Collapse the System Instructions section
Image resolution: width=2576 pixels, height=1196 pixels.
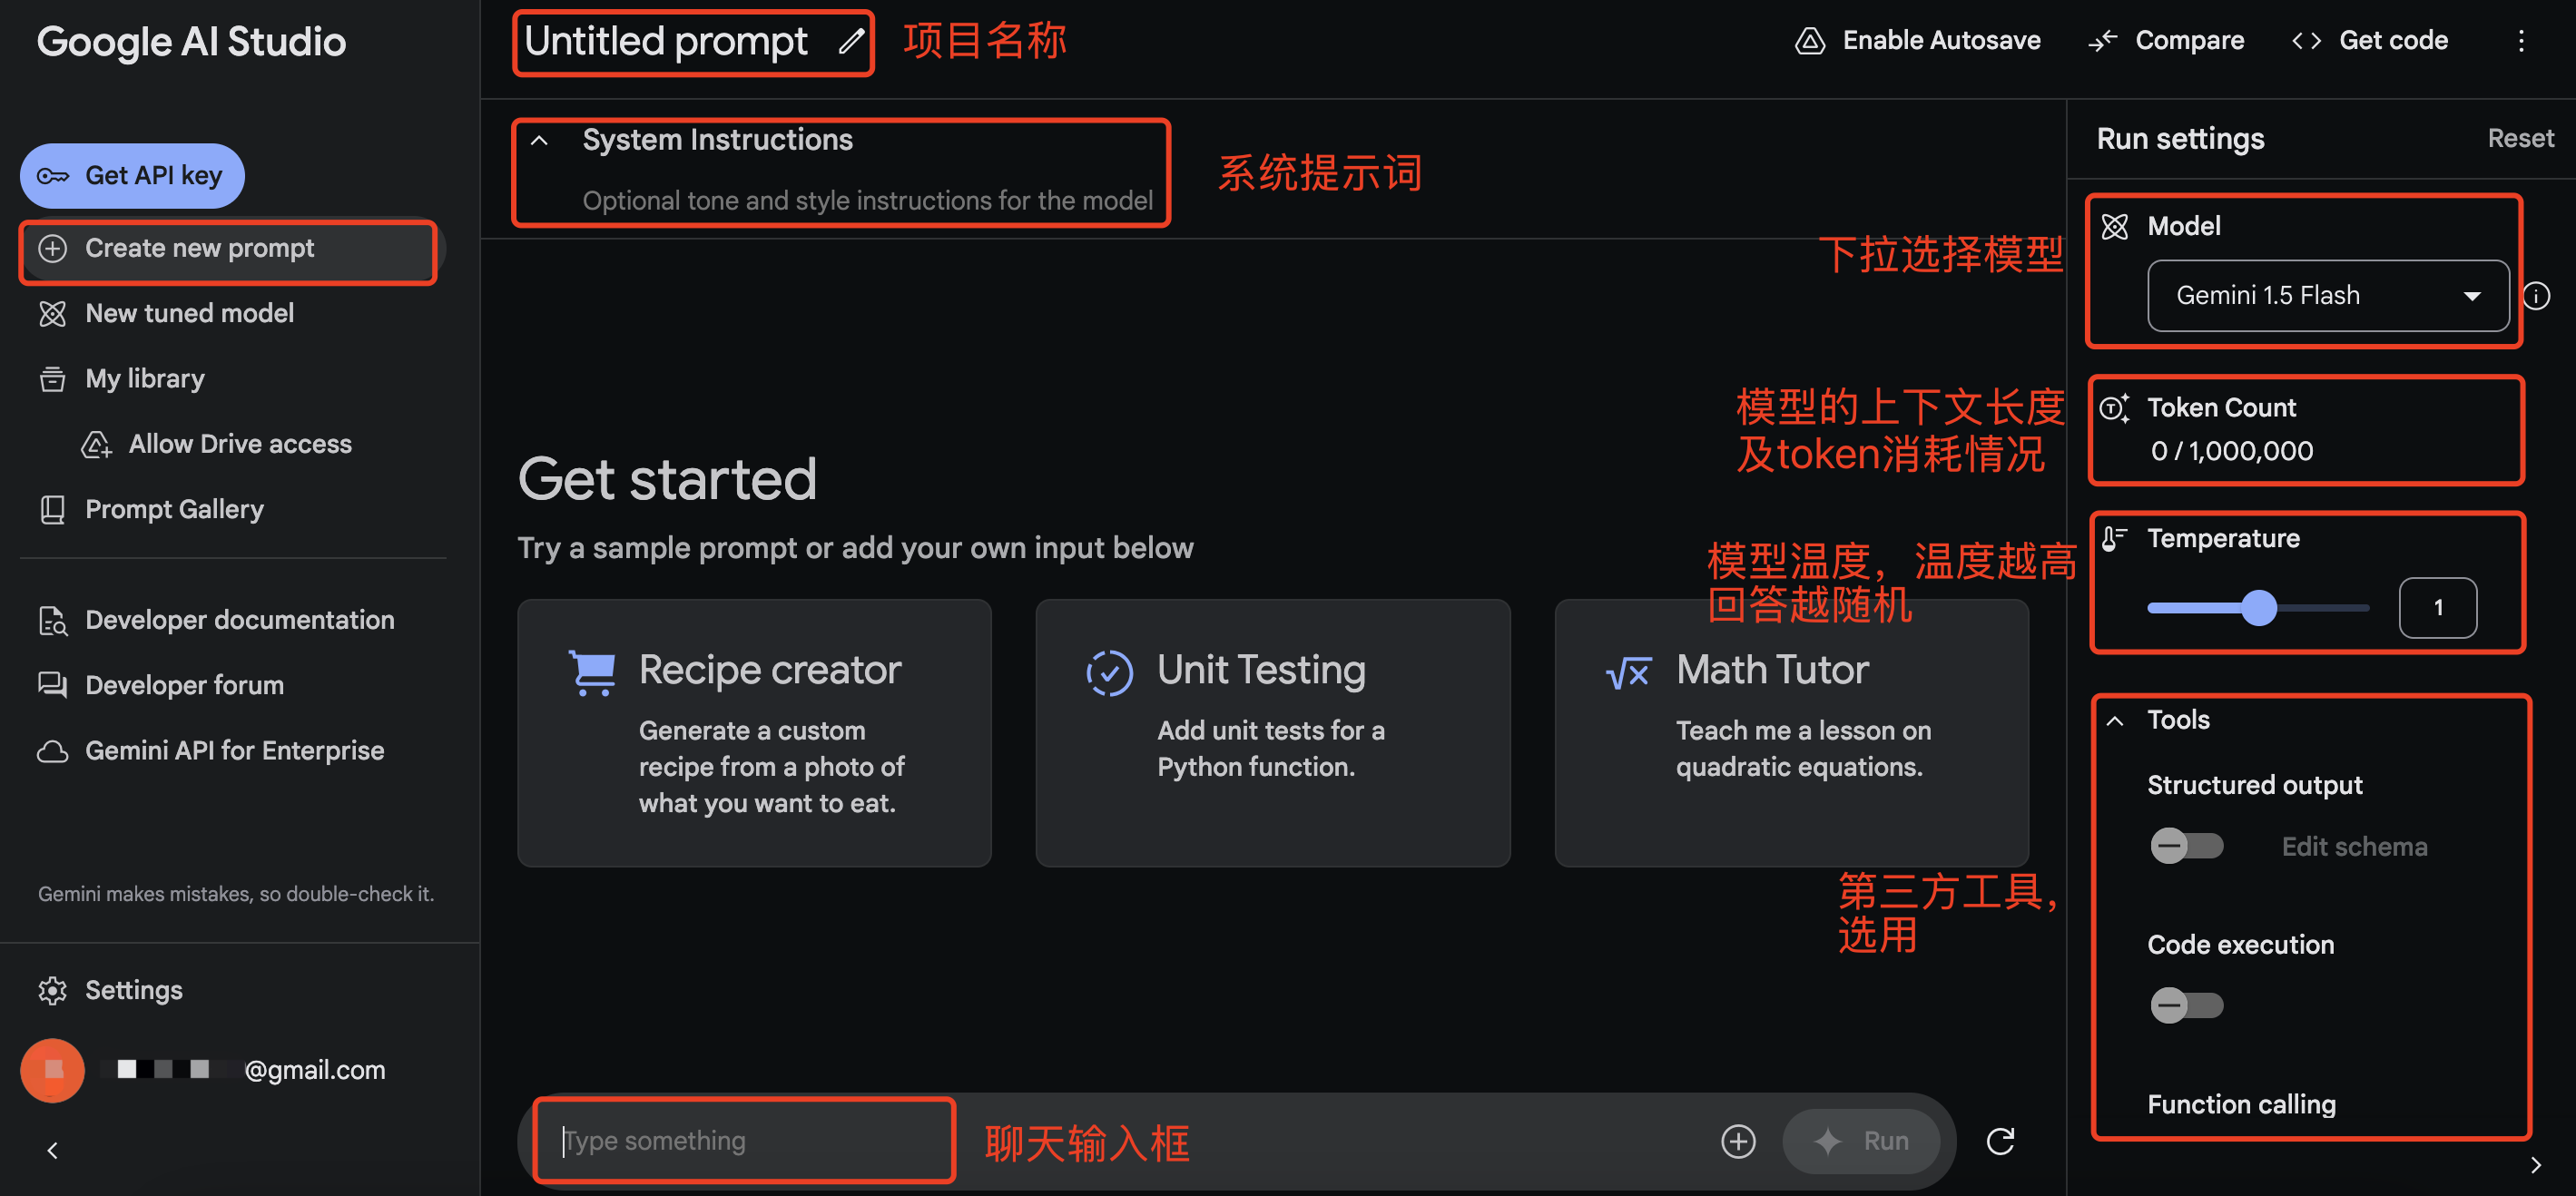[539, 141]
